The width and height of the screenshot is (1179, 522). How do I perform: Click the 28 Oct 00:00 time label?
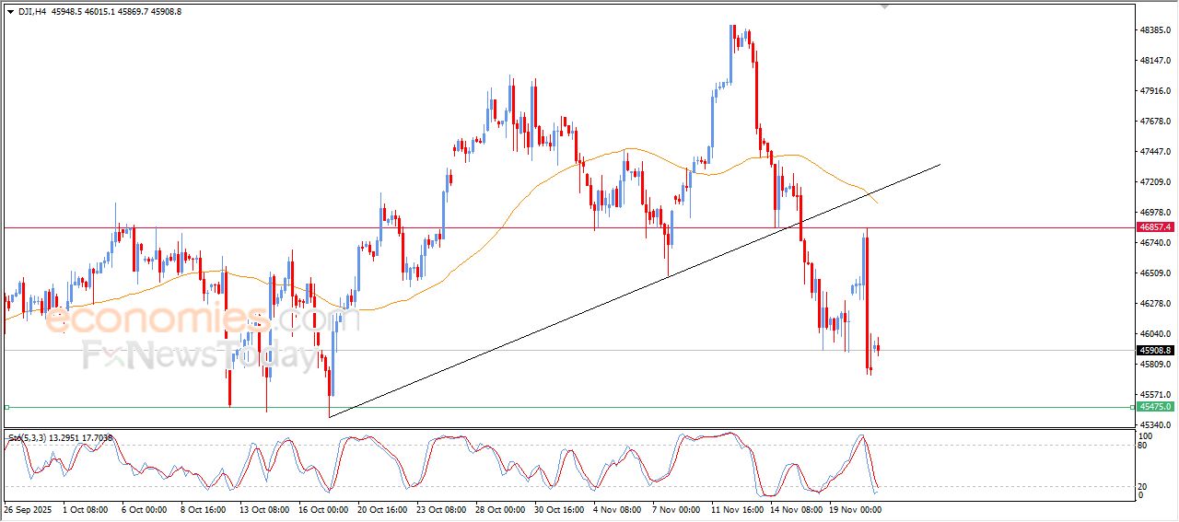point(500,508)
